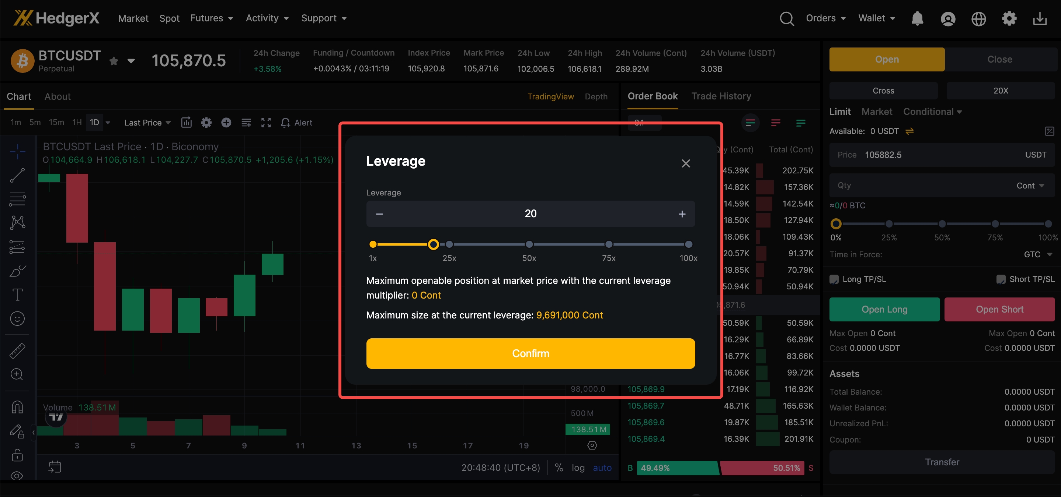Switch to Trade History tab
The height and width of the screenshot is (497, 1061).
[721, 96]
